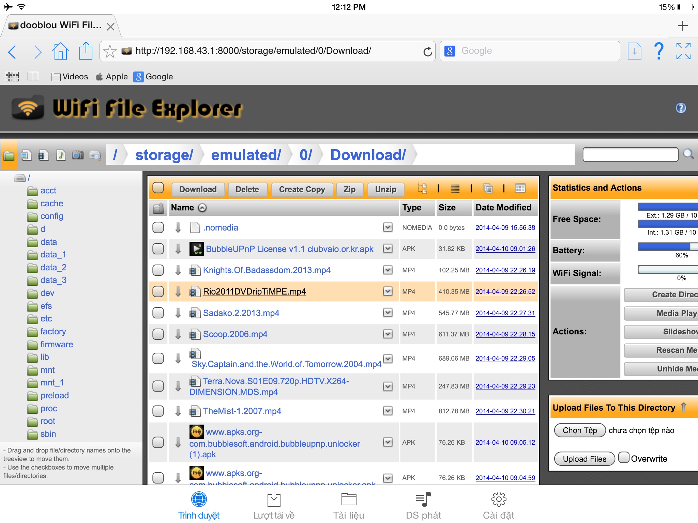Open dropdown for BubbleUPnP License apk row

point(388,249)
